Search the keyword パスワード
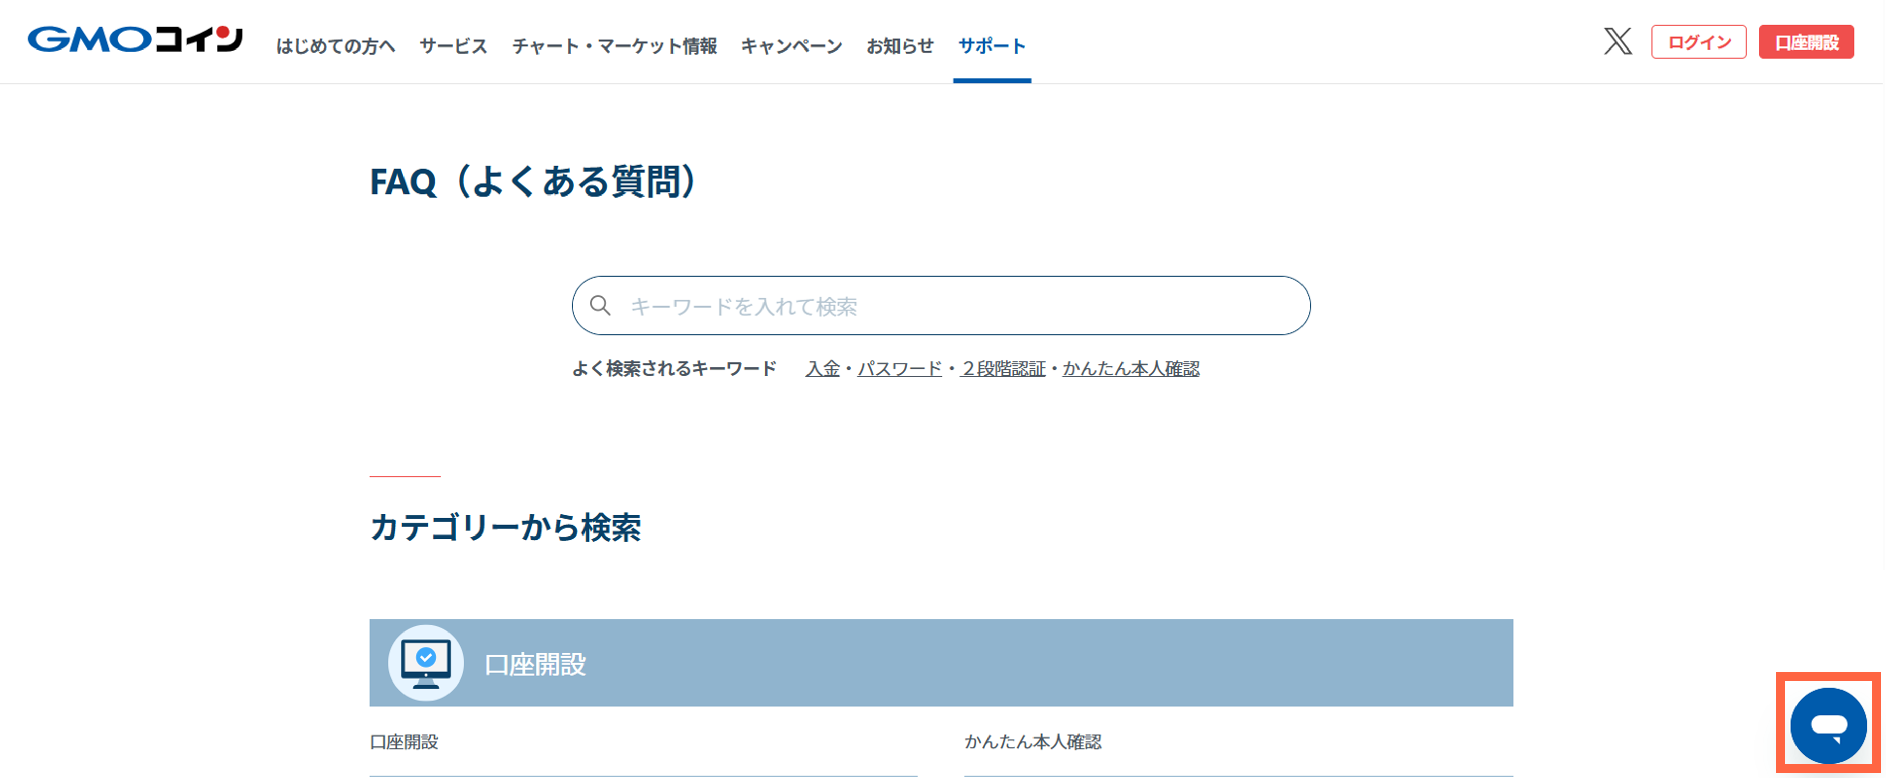Screen dimensions: 1886x778 click(x=900, y=368)
